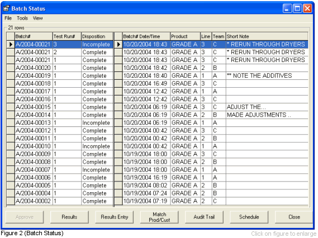Click the Match Prod/Cust button

159,217
